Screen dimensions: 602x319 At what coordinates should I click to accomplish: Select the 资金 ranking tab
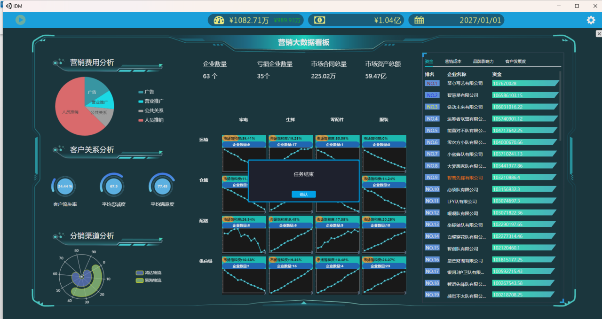click(x=429, y=62)
